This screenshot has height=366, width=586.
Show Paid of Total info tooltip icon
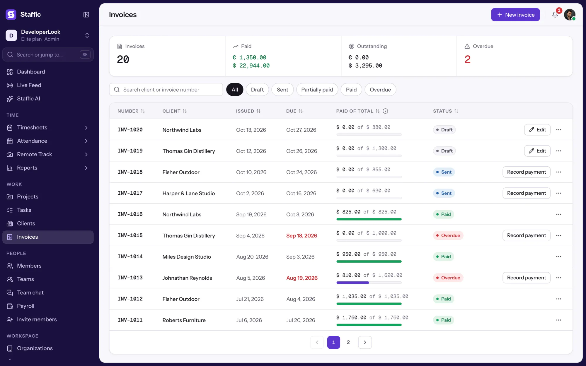click(x=386, y=111)
